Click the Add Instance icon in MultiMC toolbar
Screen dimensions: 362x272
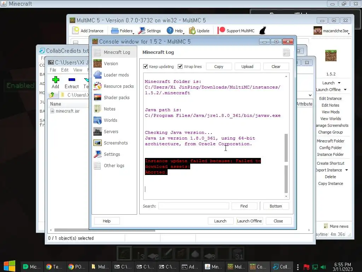(76, 30)
